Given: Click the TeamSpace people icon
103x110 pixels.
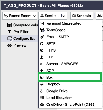Looking at the screenshot, I should [42, 30].
